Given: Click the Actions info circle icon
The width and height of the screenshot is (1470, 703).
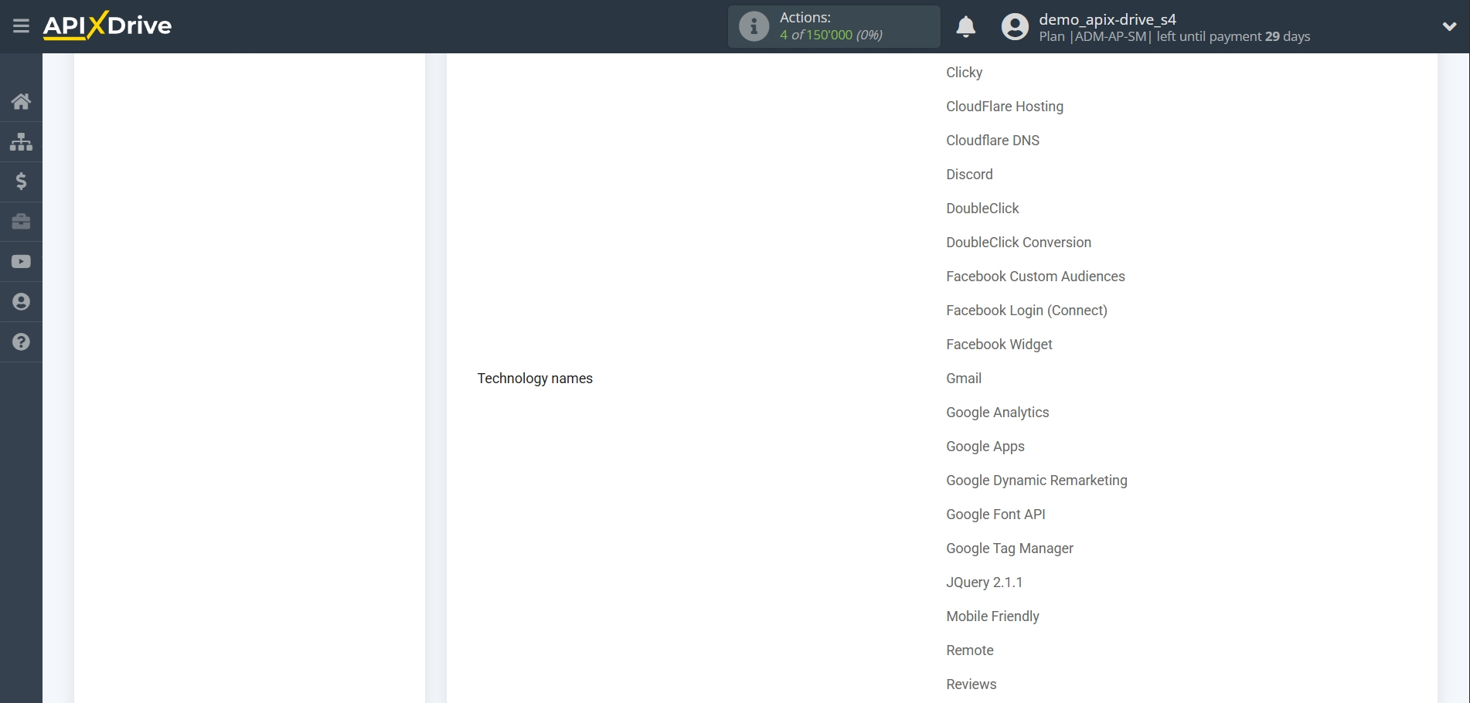Looking at the screenshot, I should pos(753,25).
